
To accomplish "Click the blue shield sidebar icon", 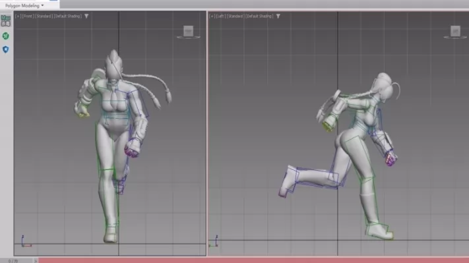I will (x=6, y=49).
